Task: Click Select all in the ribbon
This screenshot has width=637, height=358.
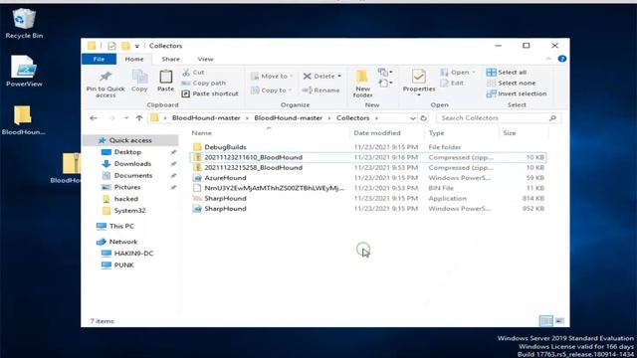Action: tap(507, 73)
